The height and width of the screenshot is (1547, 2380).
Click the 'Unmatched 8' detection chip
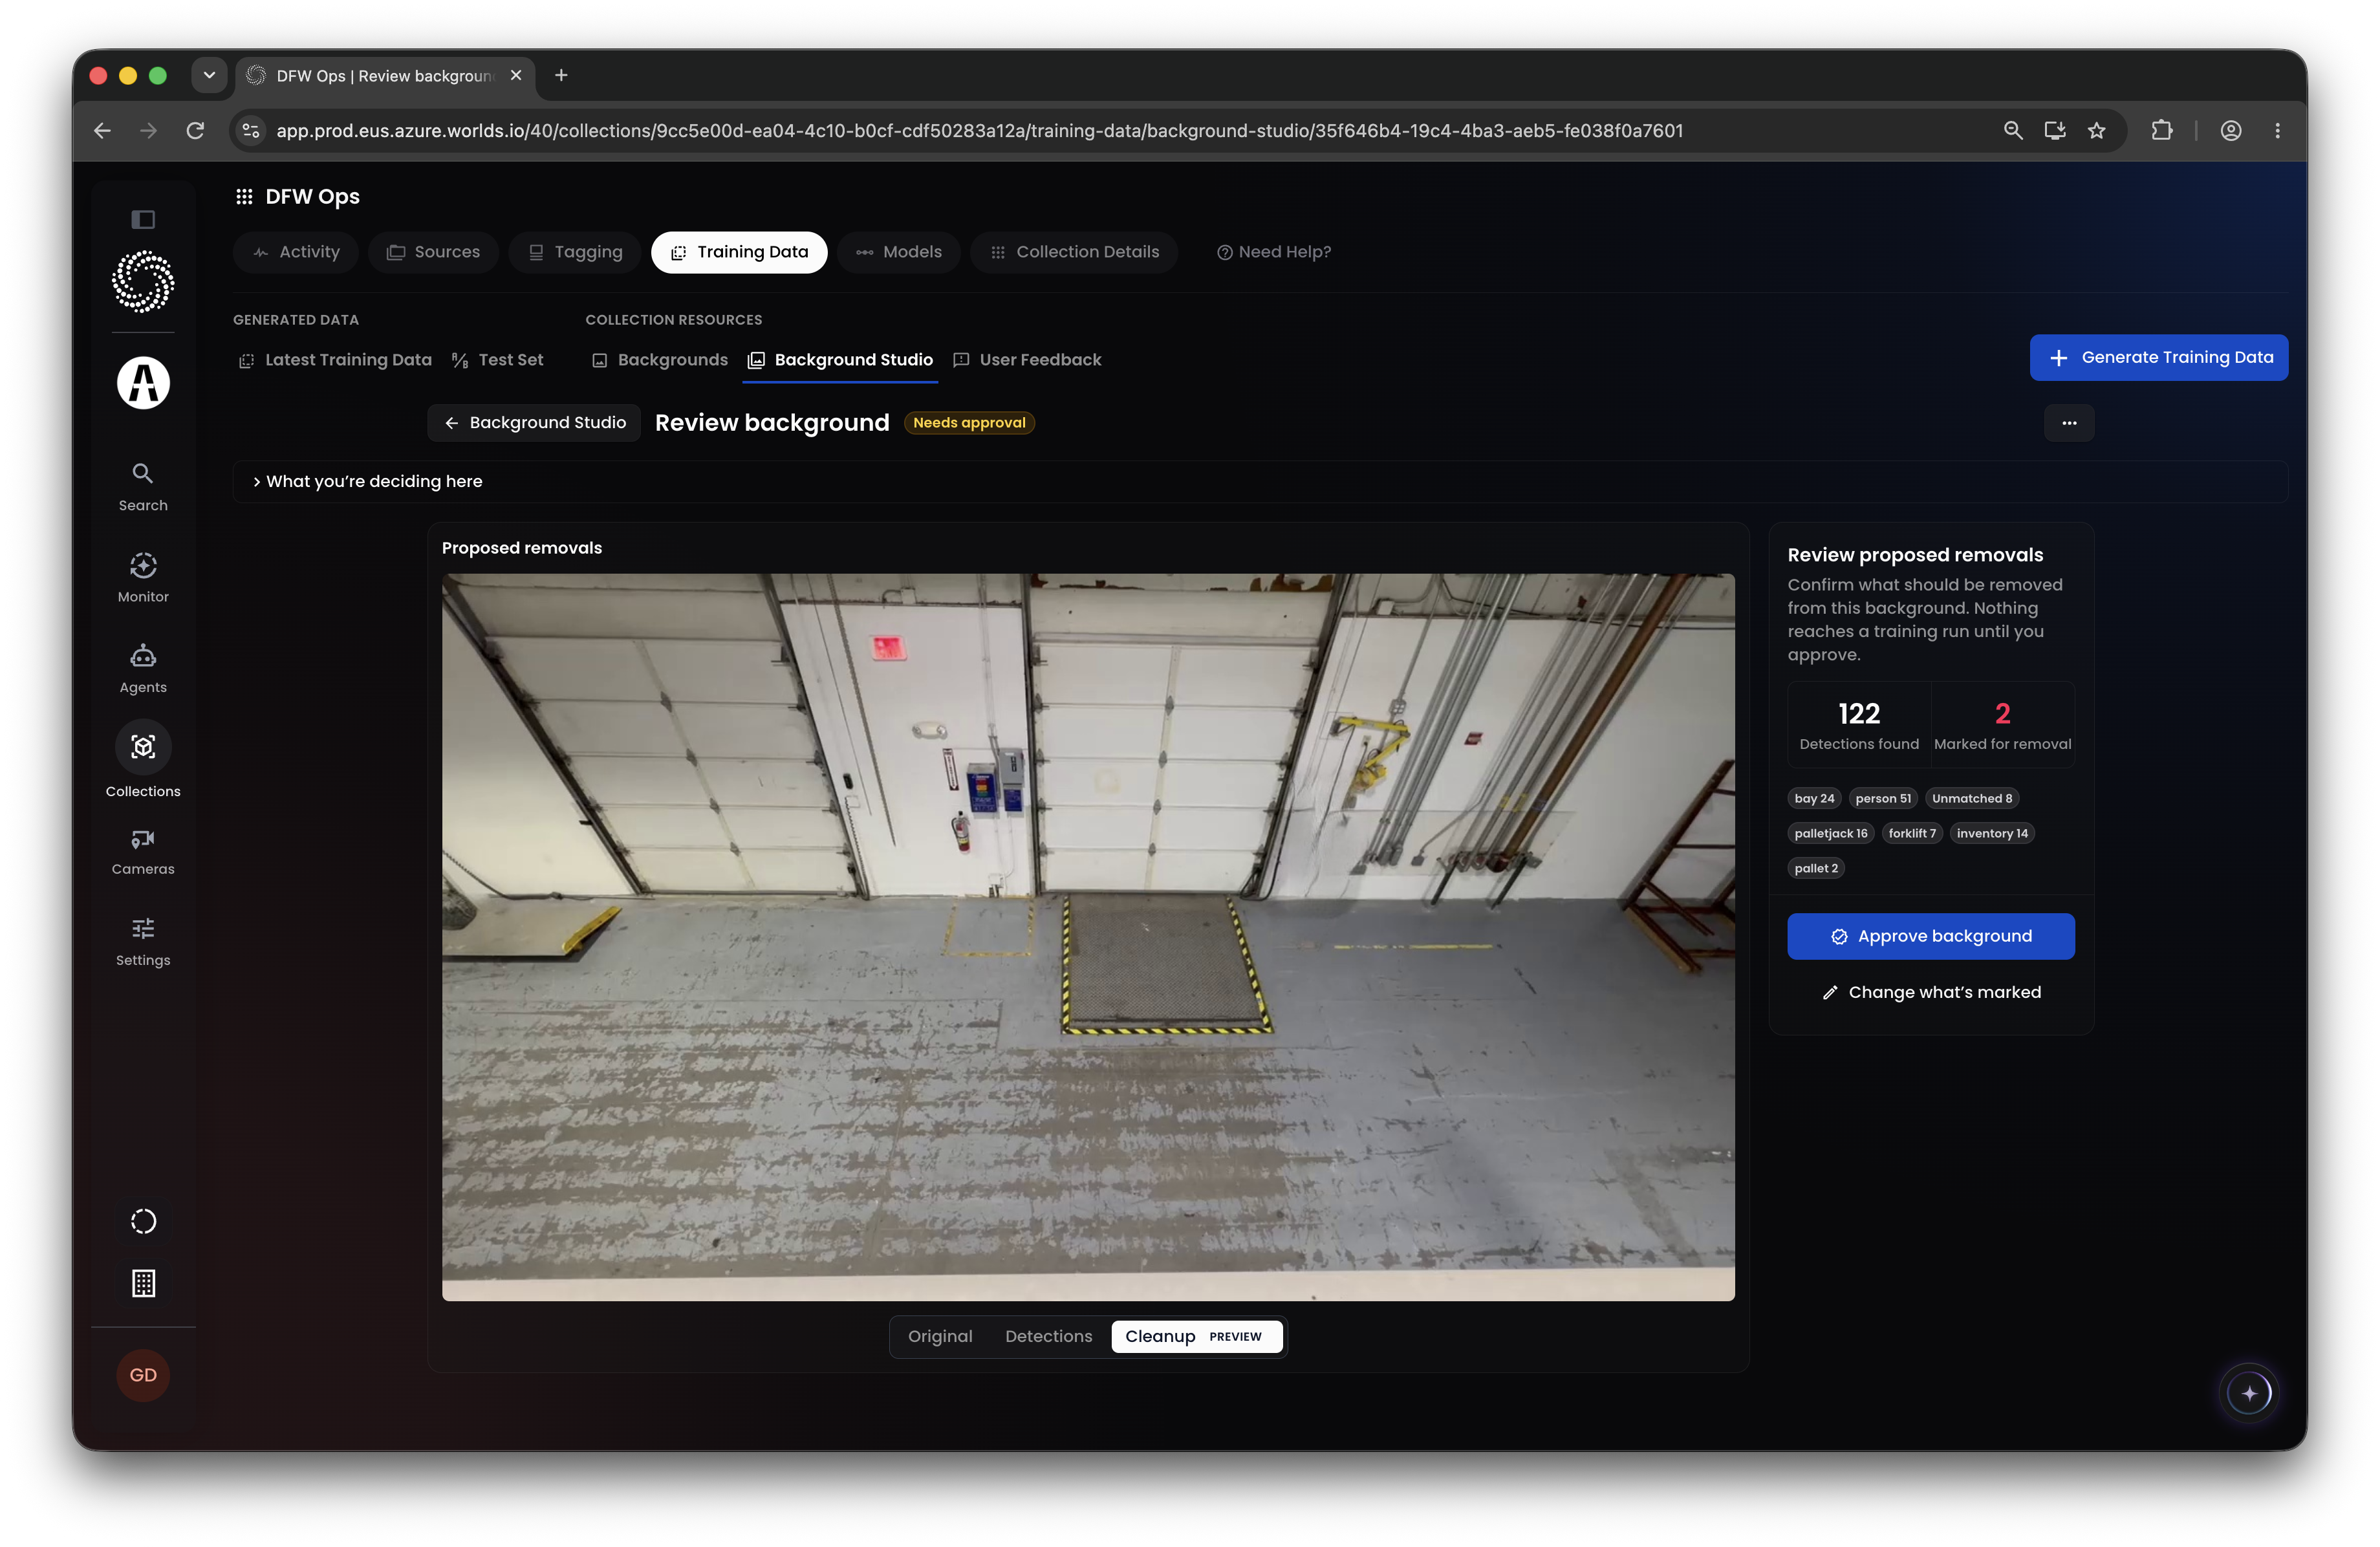click(1971, 798)
